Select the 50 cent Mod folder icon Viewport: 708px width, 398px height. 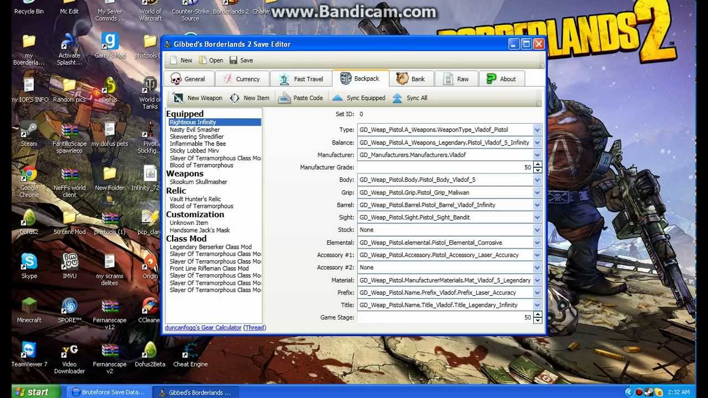pos(69,222)
